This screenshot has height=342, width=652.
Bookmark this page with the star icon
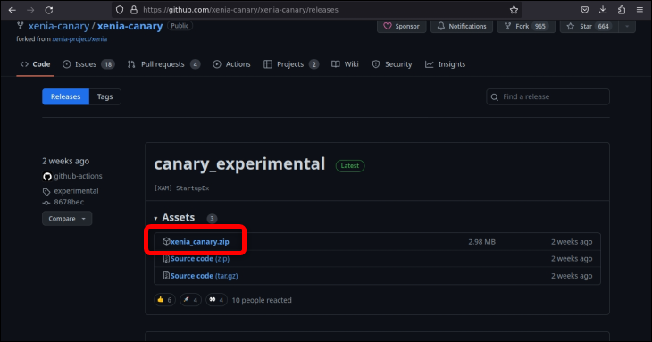coord(514,10)
